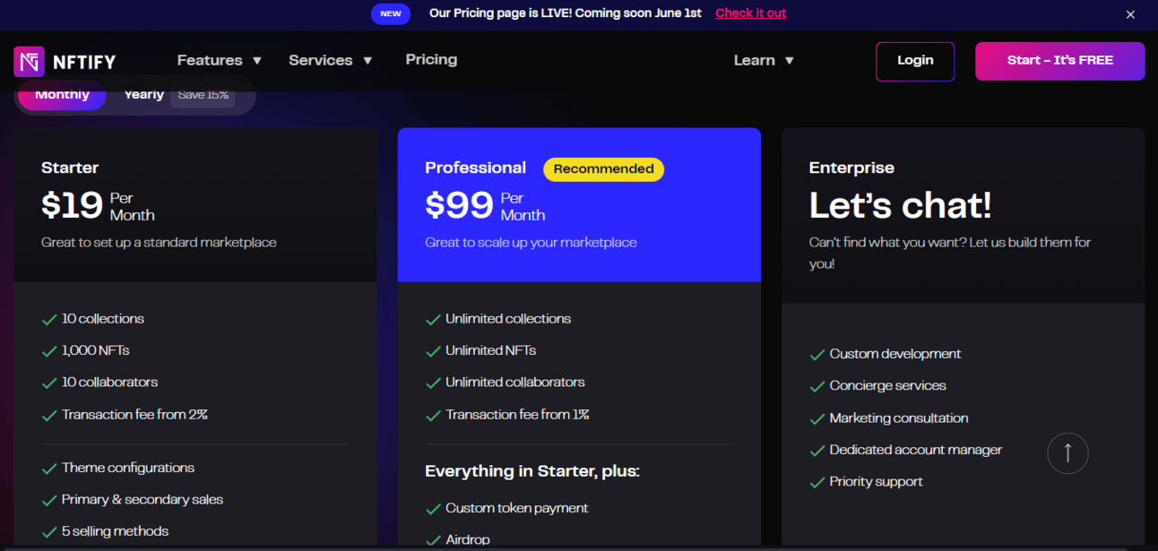Click the checkmark beside 10 collections
This screenshot has width=1158, height=551.
(49, 319)
